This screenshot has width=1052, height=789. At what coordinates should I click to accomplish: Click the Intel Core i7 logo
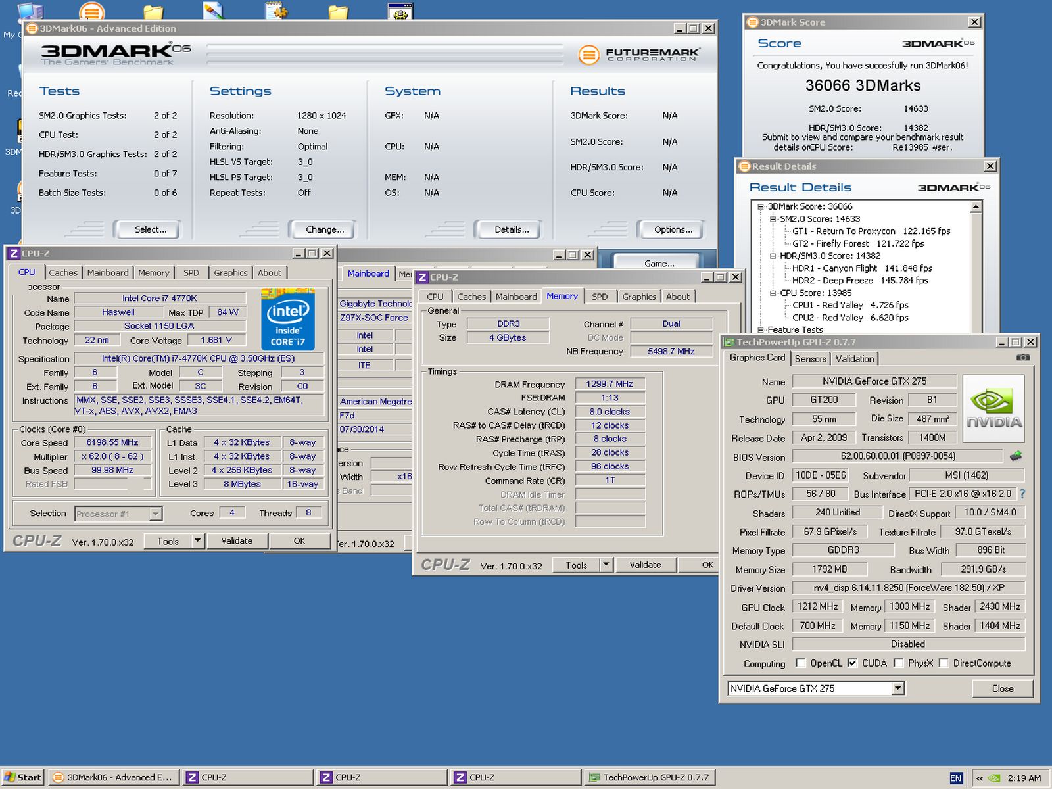pos(288,319)
